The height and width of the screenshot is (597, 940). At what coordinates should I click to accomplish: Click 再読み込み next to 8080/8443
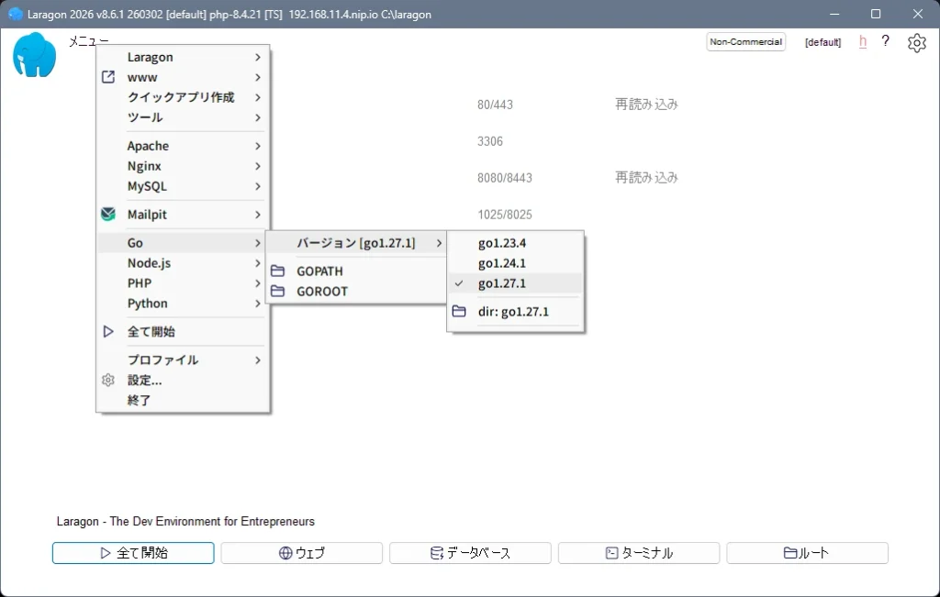[x=646, y=177]
